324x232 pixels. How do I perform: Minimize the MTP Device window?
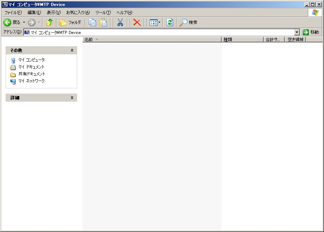click(x=307, y=4)
